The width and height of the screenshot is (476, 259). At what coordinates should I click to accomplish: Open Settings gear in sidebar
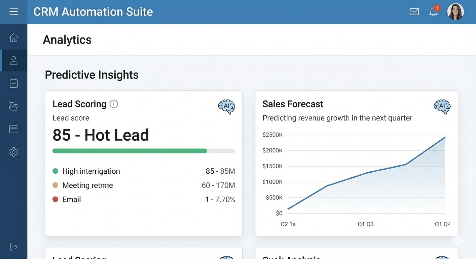point(14,152)
